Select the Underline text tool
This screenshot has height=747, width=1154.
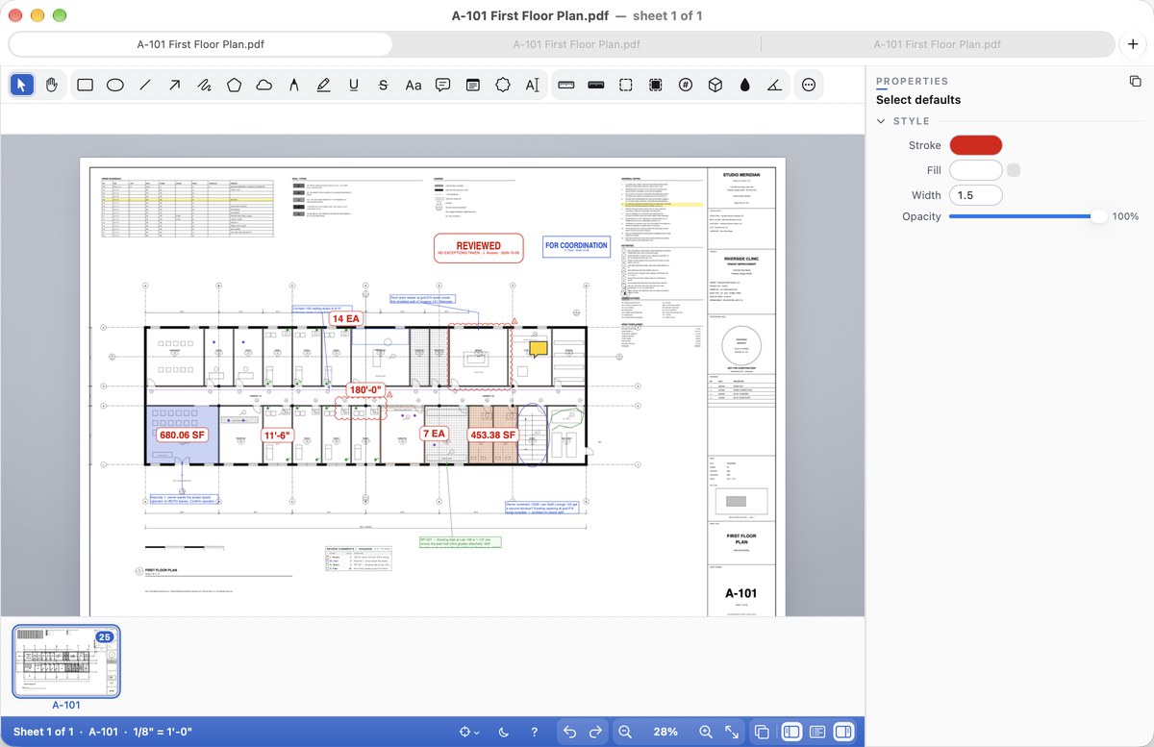[353, 85]
